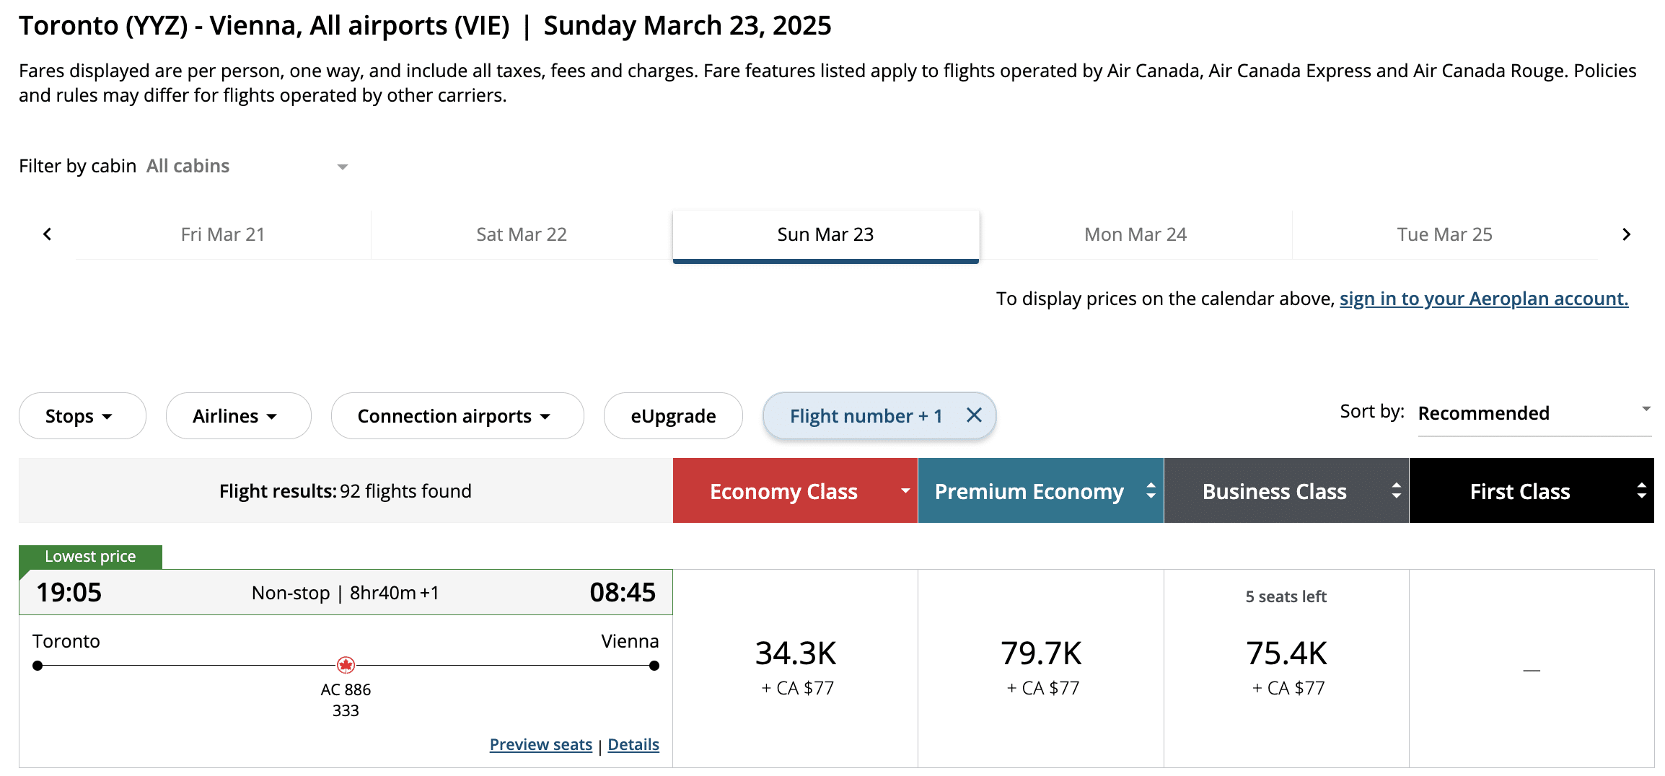The image size is (1665, 776).
Task: Expand the Airlines filter dropdown
Action: click(238, 416)
